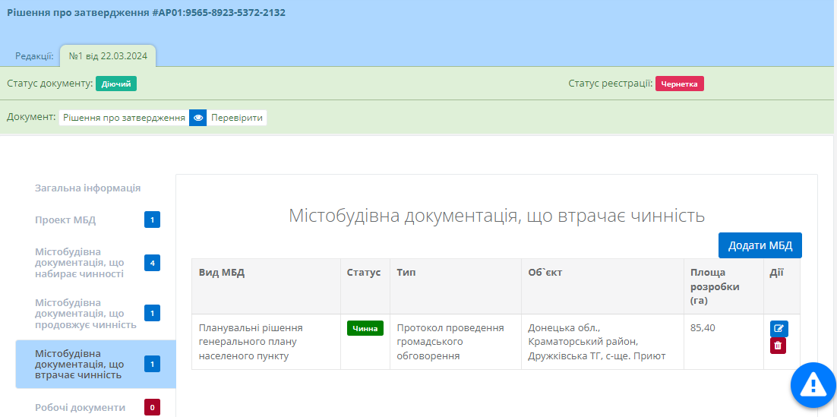Select tab №1 від 22.03.2024
Screen dimensions: 837x417
107,56
